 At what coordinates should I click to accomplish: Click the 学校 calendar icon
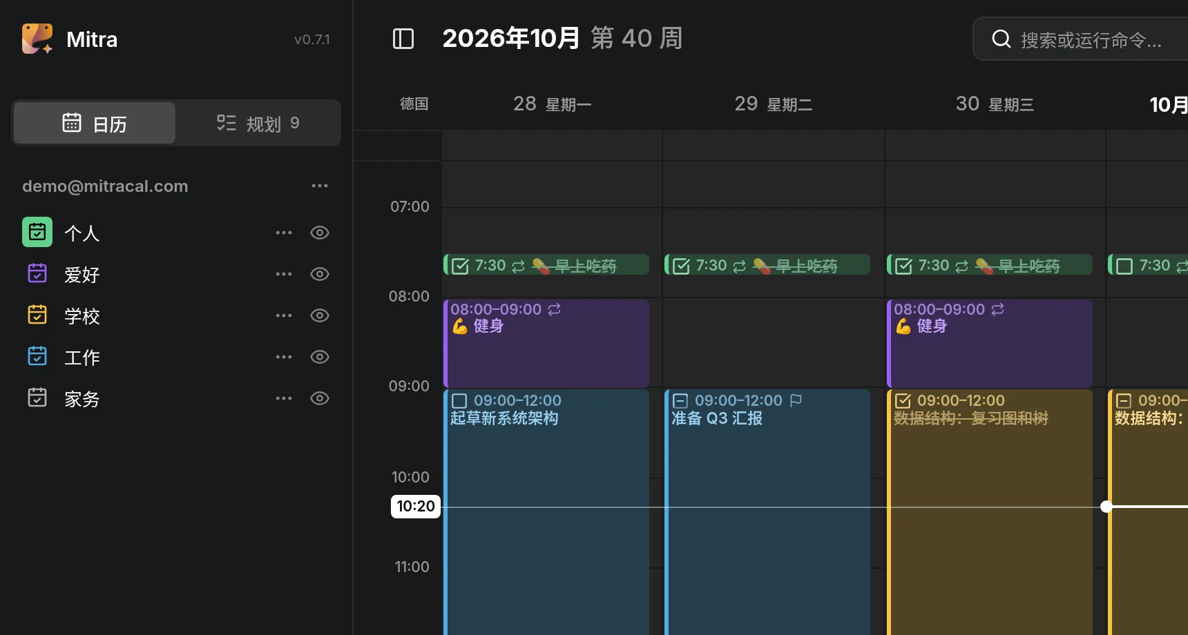pos(37,315)
